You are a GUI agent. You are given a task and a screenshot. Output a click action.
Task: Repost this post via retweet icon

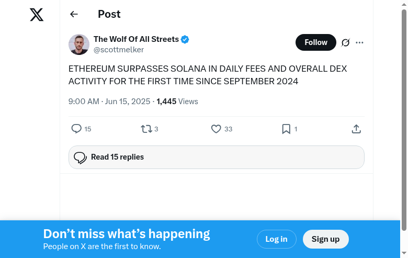146,129
